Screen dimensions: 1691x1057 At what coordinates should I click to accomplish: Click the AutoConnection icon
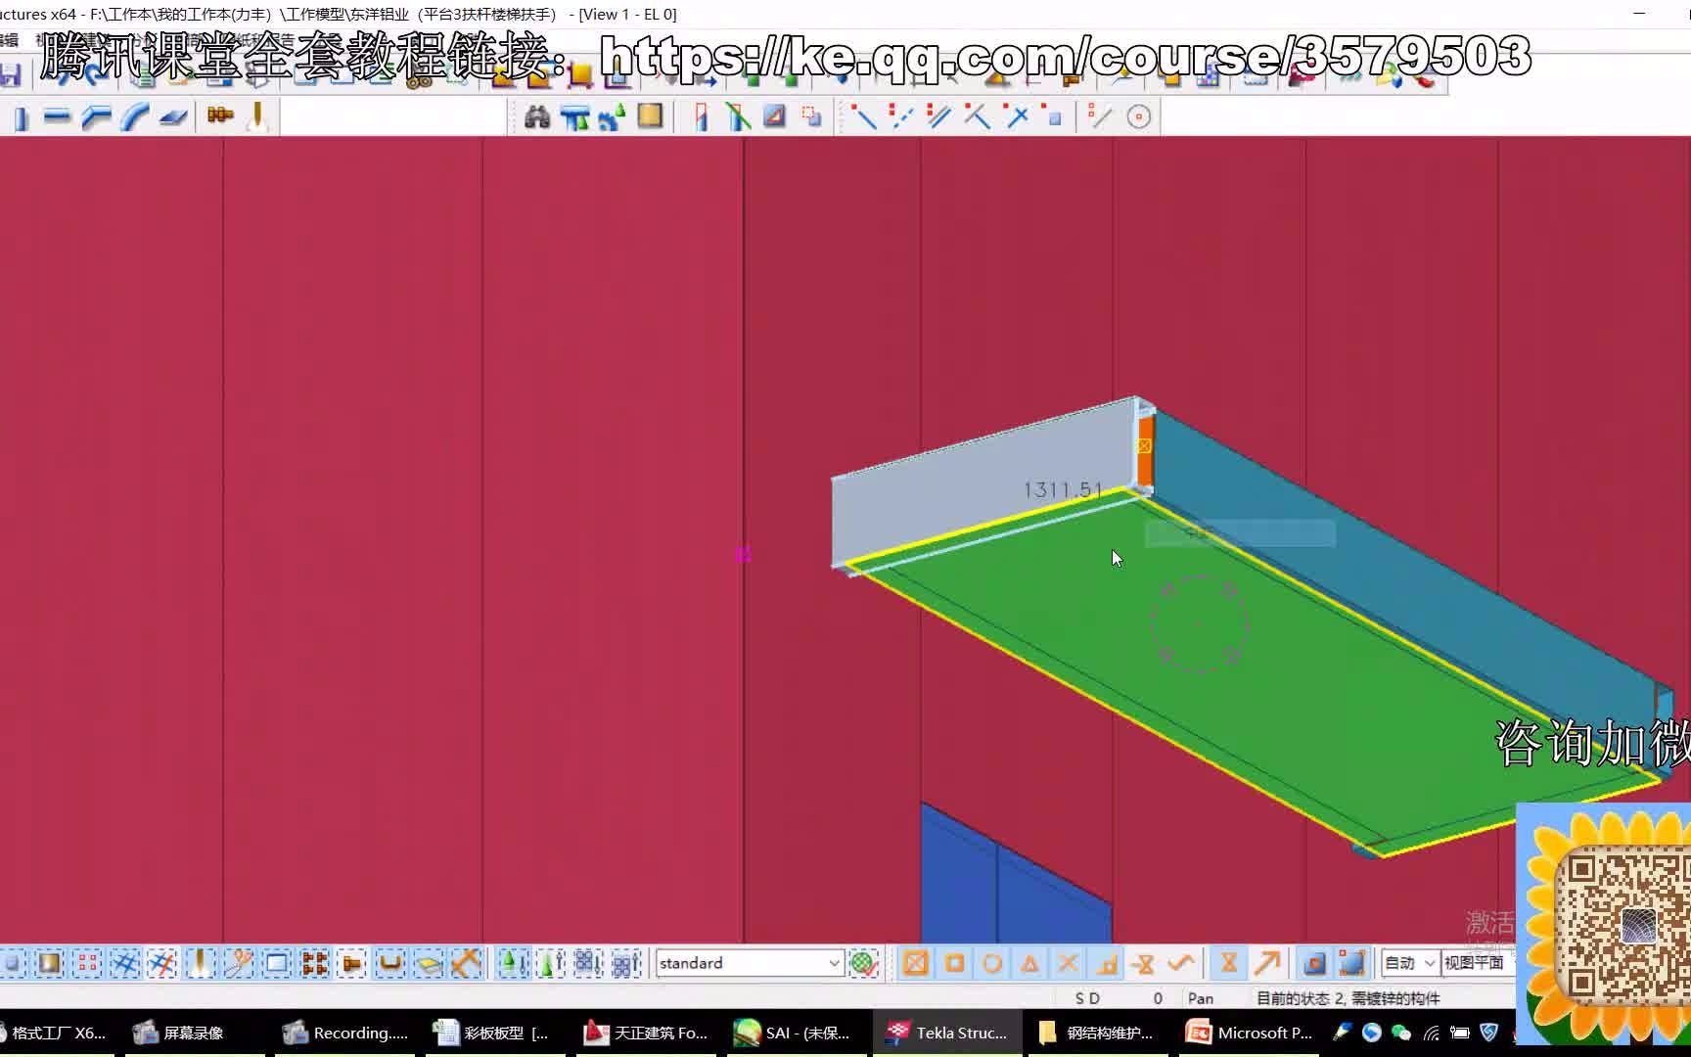pyautogui.click(x=613, y=117)
